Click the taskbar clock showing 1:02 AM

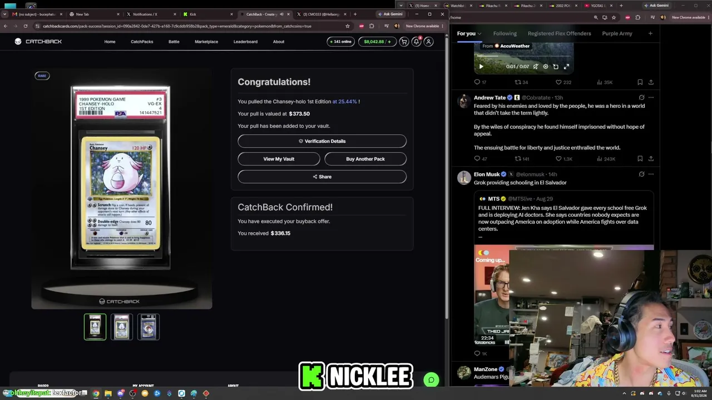pos(699,393)
